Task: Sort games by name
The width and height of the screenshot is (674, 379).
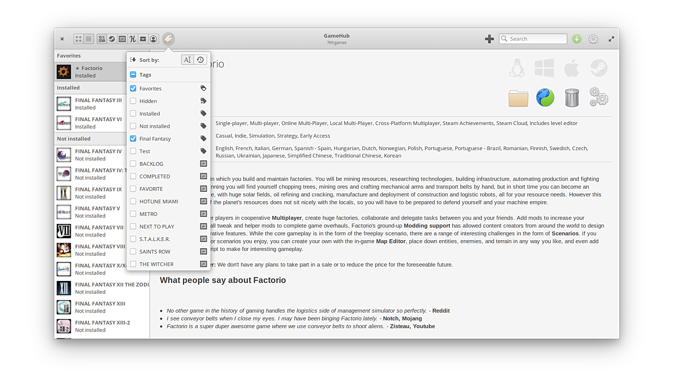Action: (x=187, y=60)
